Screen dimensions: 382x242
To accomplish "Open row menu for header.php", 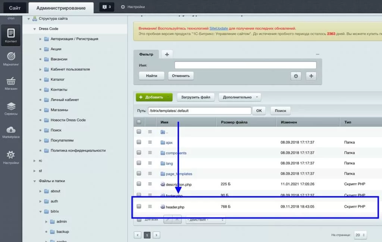I will [x=150, y=207].
